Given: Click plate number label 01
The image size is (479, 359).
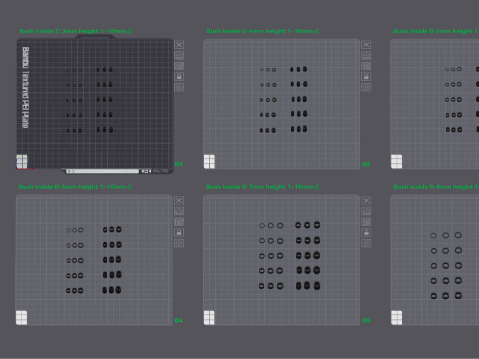Looking at the screenshot, I should tap(179, 165).
